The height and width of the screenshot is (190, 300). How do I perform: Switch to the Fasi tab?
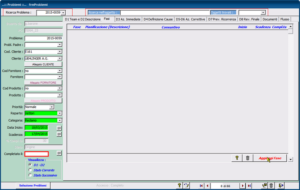[x=107, y=19]
